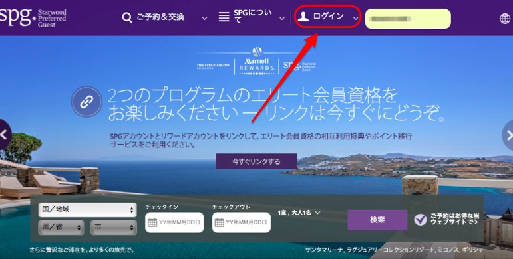513x259 pixels.
Task: Go to previous carousel slide
Action: pos(5,135)
